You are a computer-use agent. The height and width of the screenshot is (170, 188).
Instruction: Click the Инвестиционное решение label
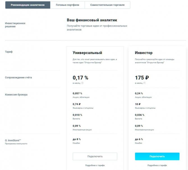[15, 25]
